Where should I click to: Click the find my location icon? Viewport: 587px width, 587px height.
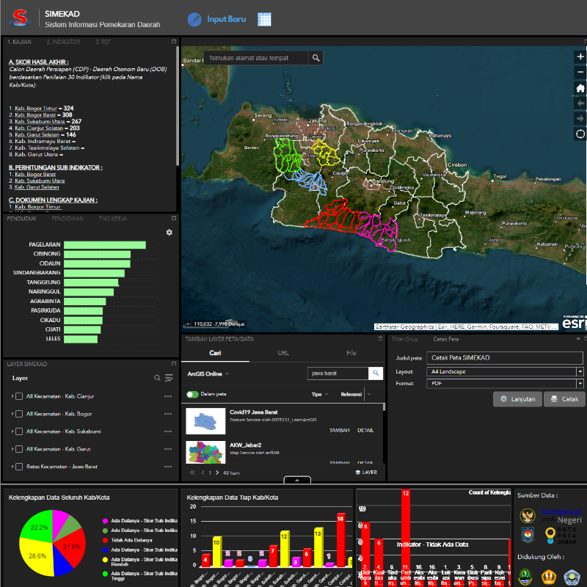[x=580, y=134]
